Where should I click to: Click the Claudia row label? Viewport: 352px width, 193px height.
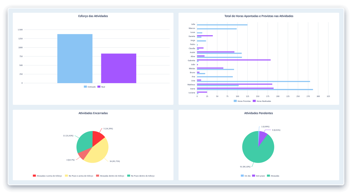tap(192, 48)
